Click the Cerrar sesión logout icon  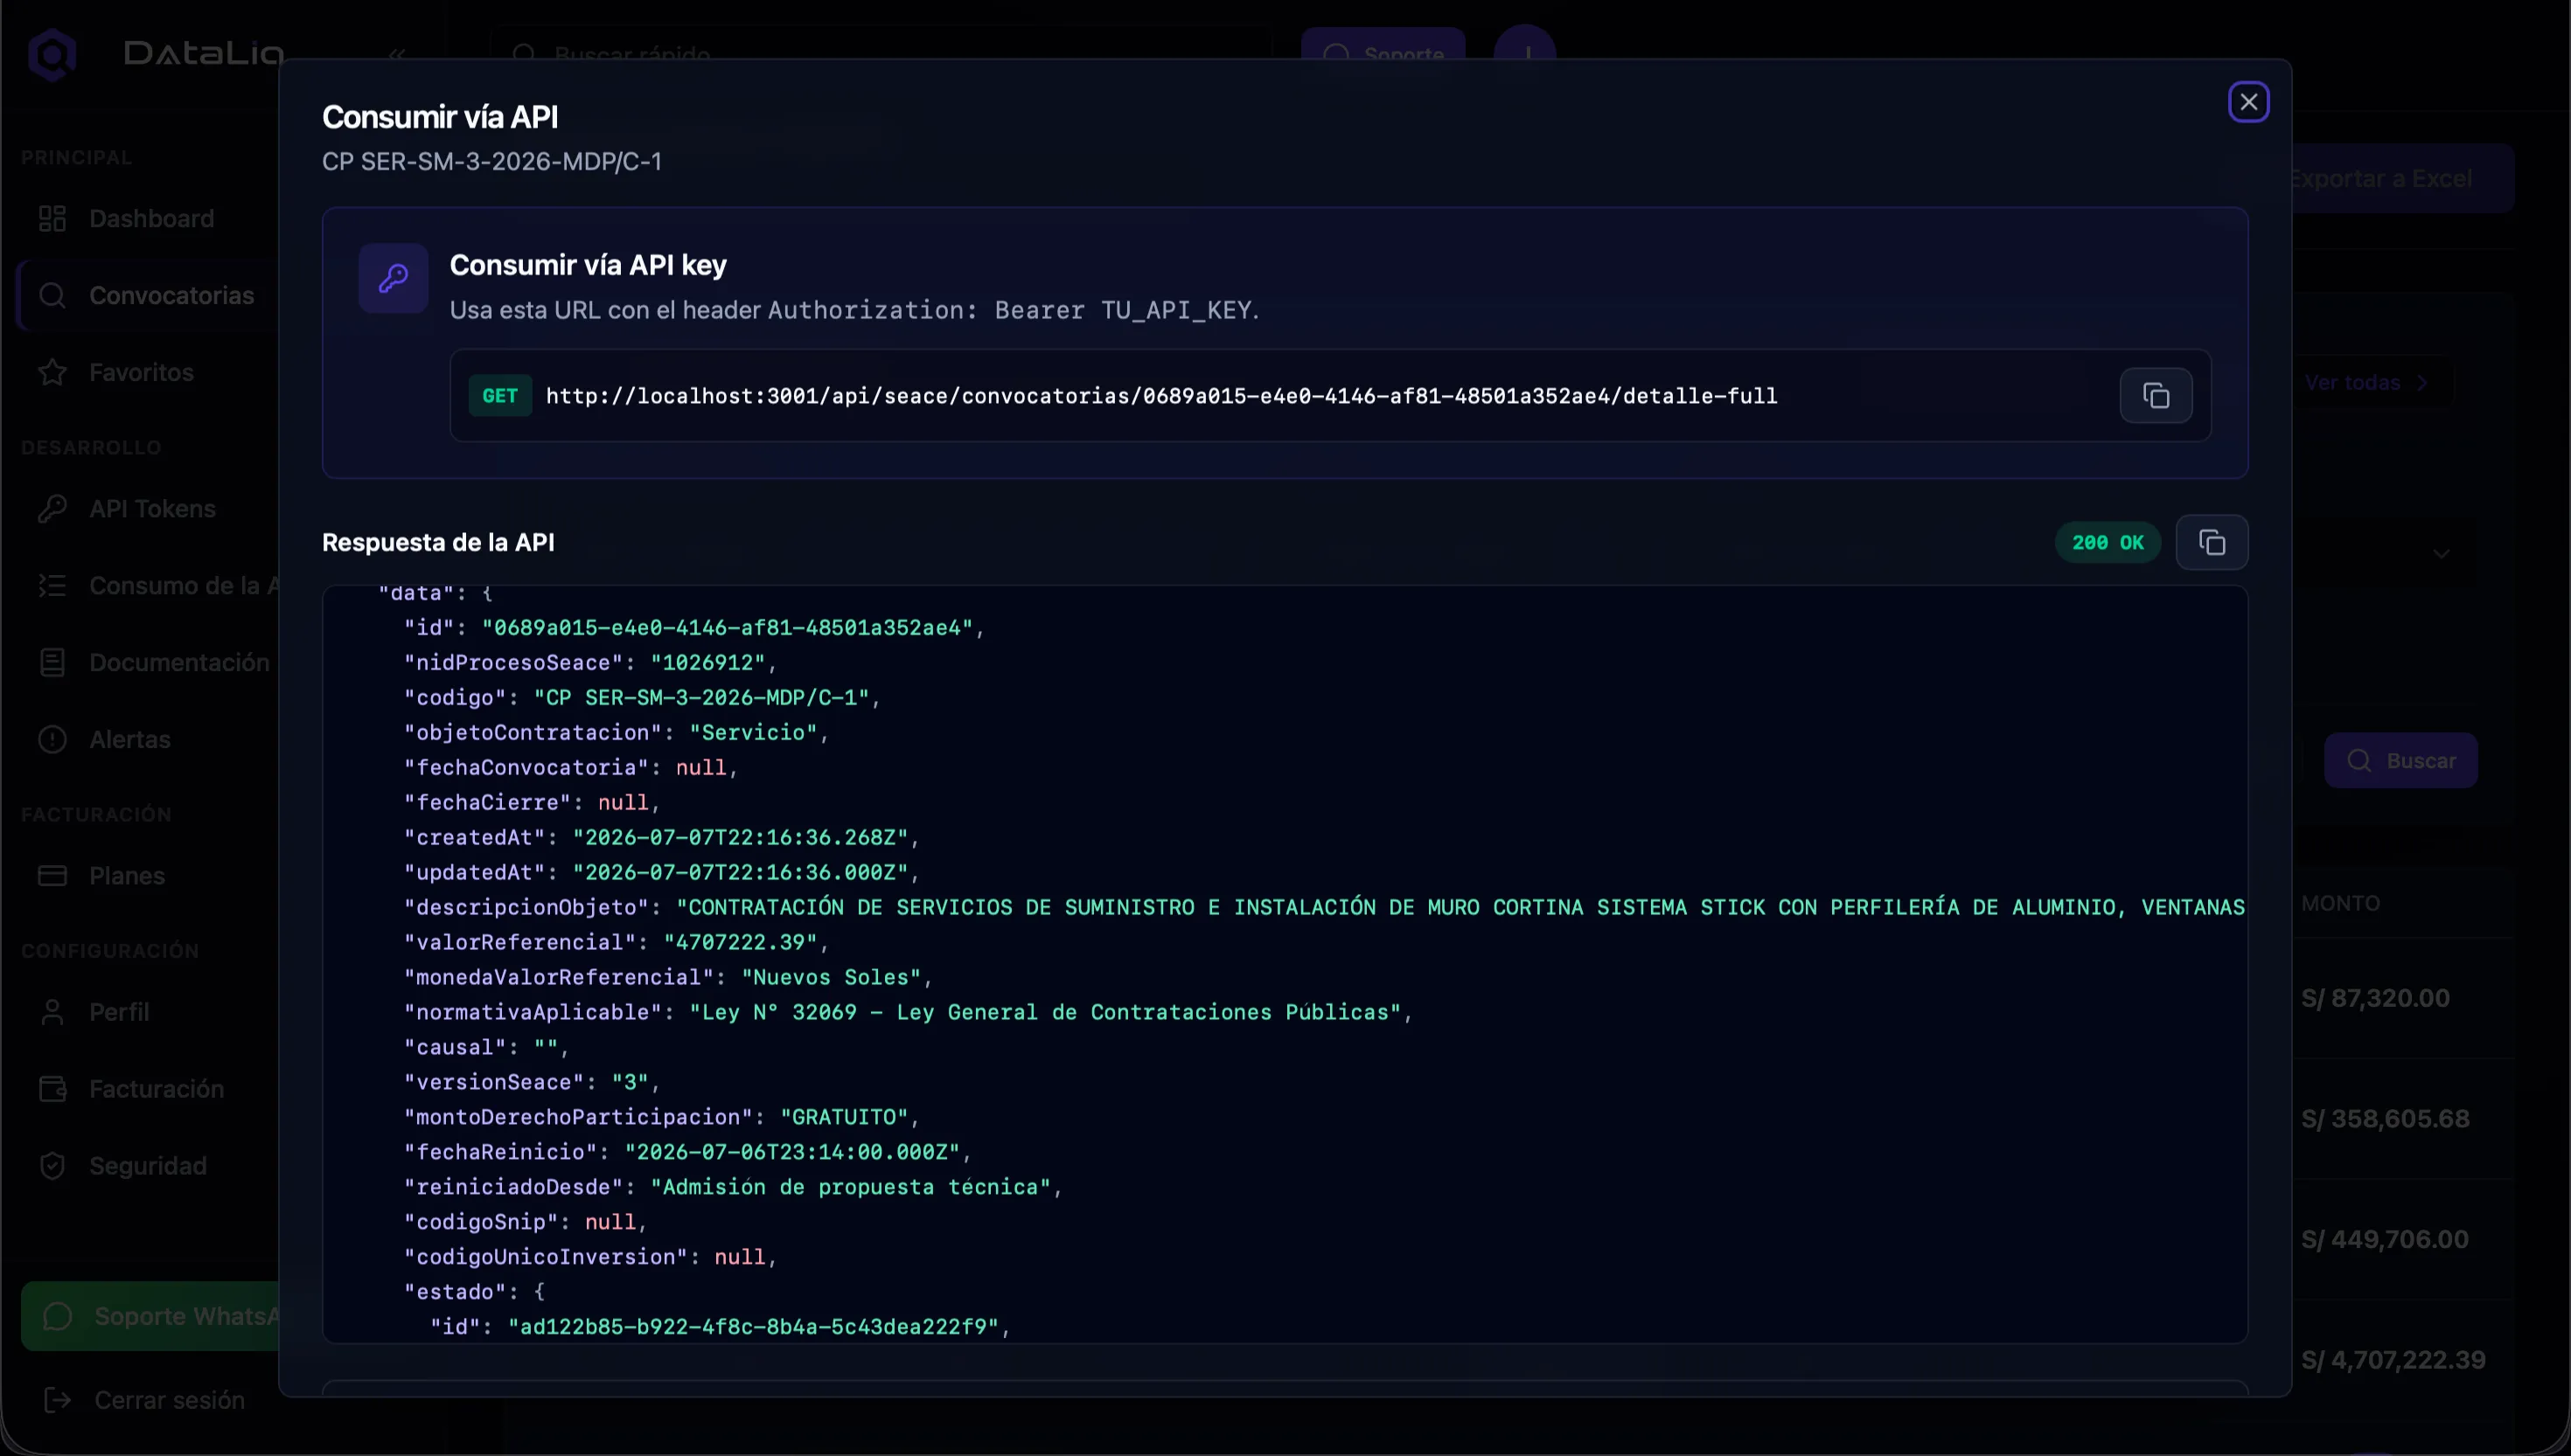tap(58, 1400)
